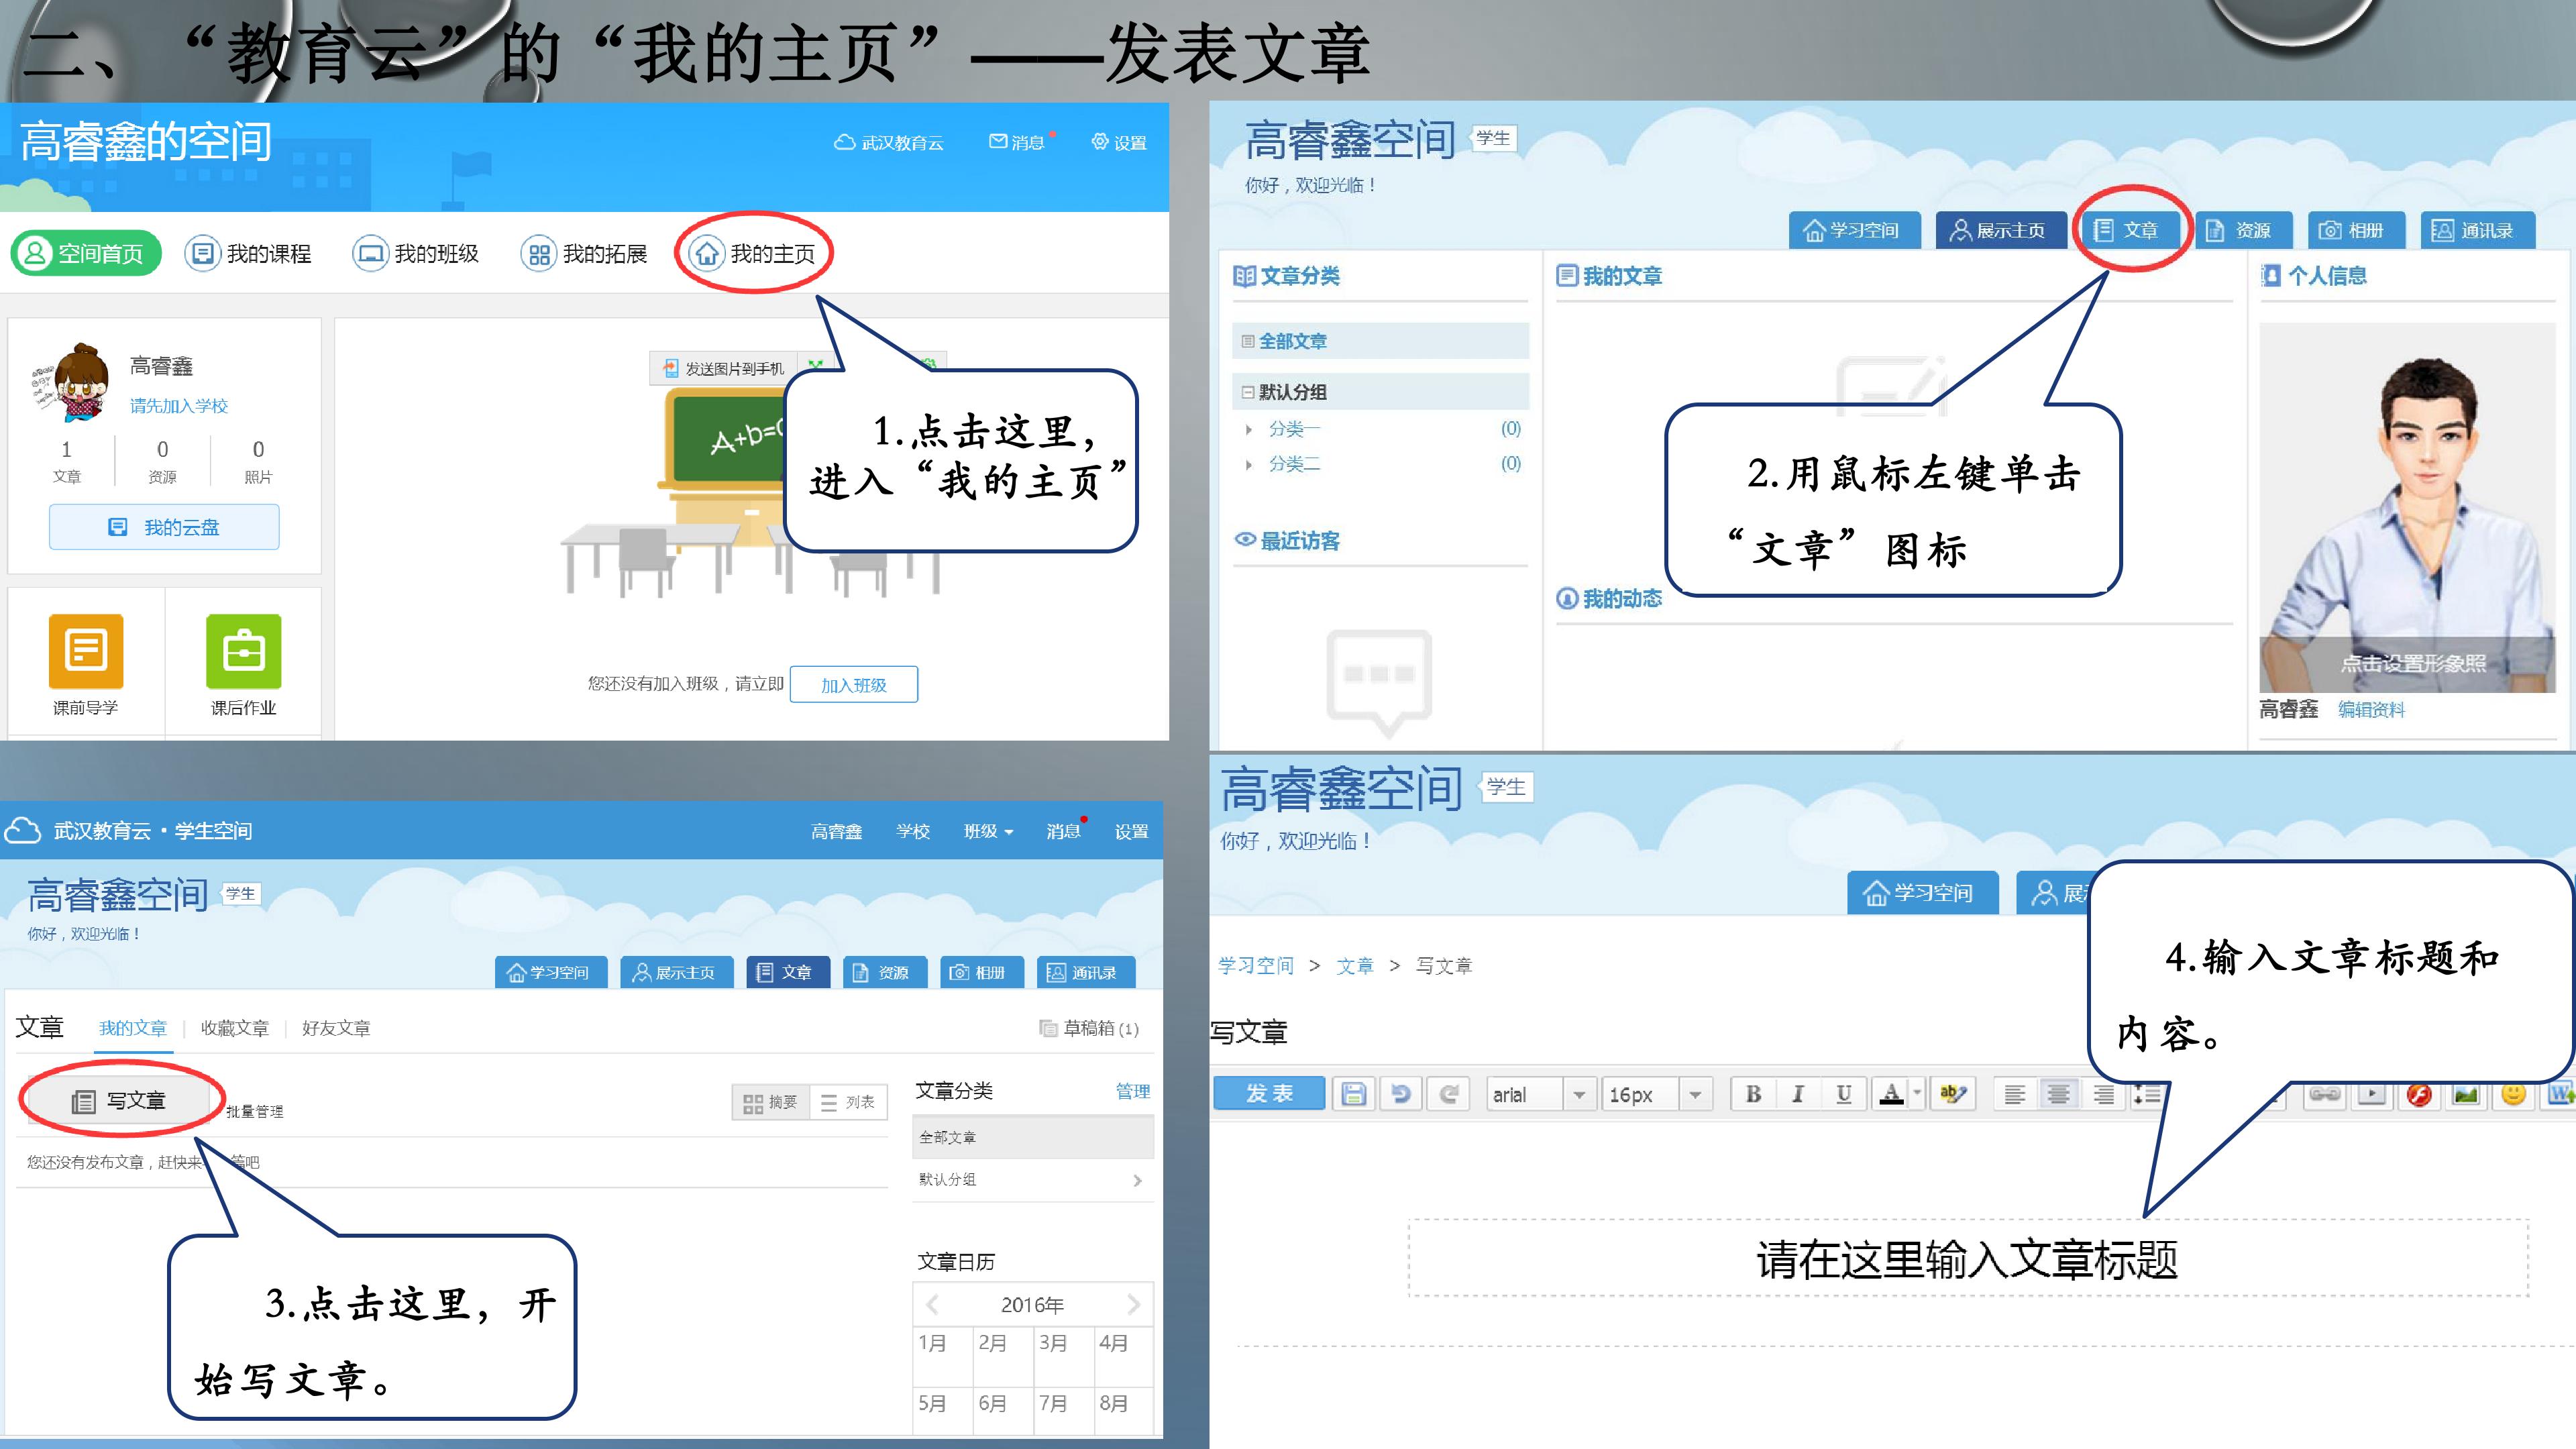
Task: Switch to 我的主页 tab in space navigation
Action: 754,254
